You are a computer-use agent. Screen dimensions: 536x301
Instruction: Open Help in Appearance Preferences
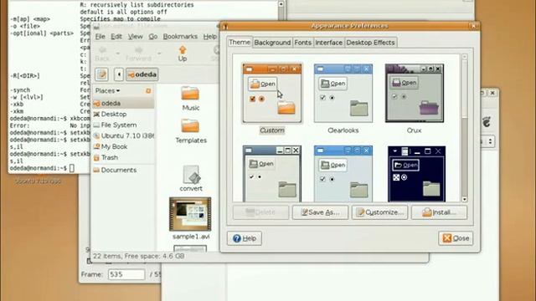(x=245, y=238)
